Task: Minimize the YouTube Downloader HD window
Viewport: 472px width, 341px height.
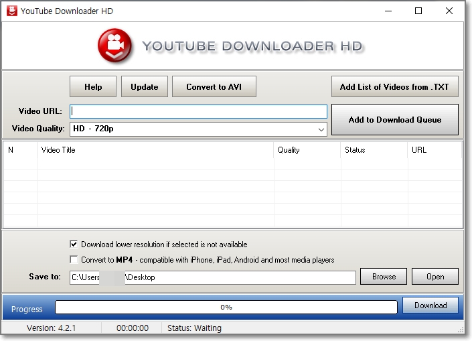Action: [388, 11]
